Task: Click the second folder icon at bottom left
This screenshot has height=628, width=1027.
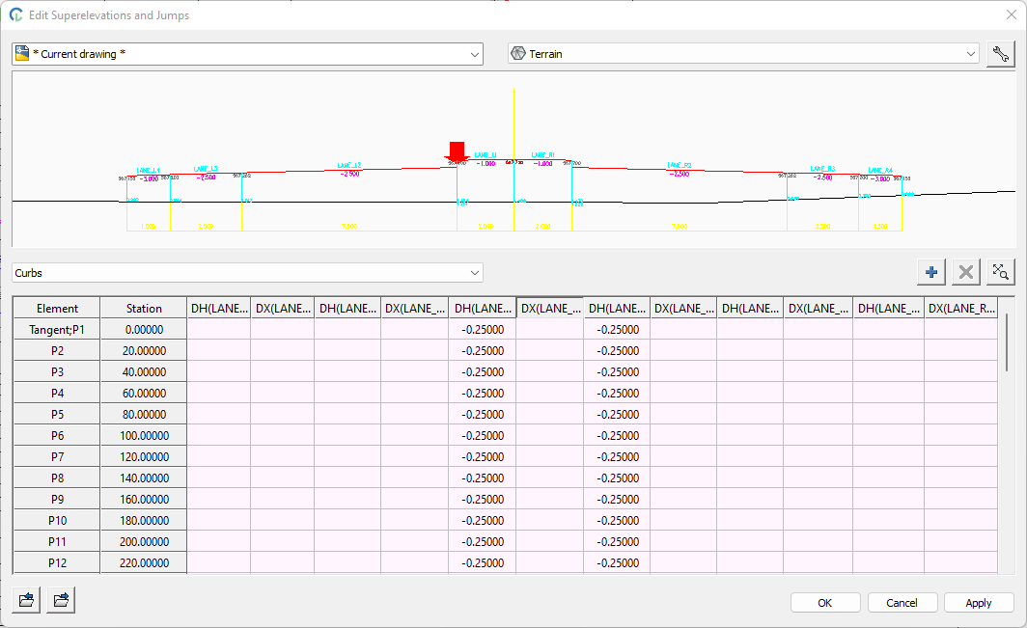Action: pyautogui.click(x=61, y=600)
